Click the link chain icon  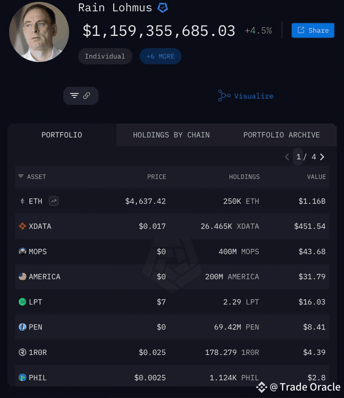coord(86,96)
